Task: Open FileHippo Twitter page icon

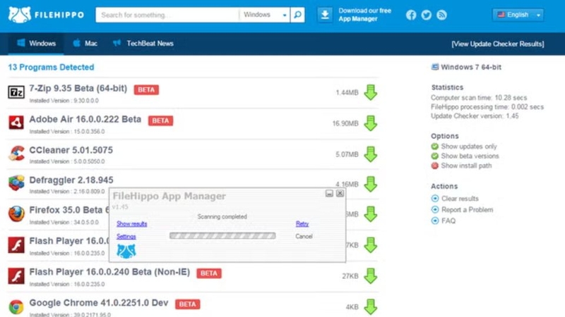Action: (427, 15)
